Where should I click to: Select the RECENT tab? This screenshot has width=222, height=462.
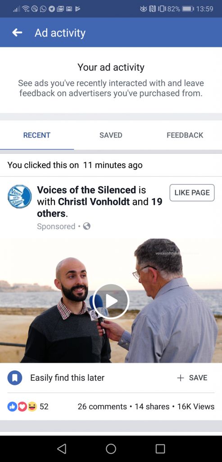pos(37,135)
